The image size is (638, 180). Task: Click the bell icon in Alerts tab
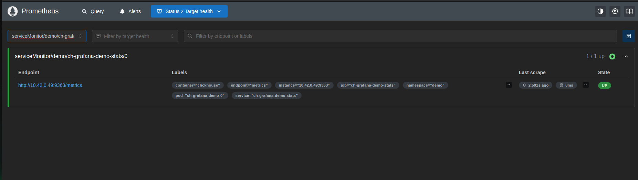pos(122,11)
